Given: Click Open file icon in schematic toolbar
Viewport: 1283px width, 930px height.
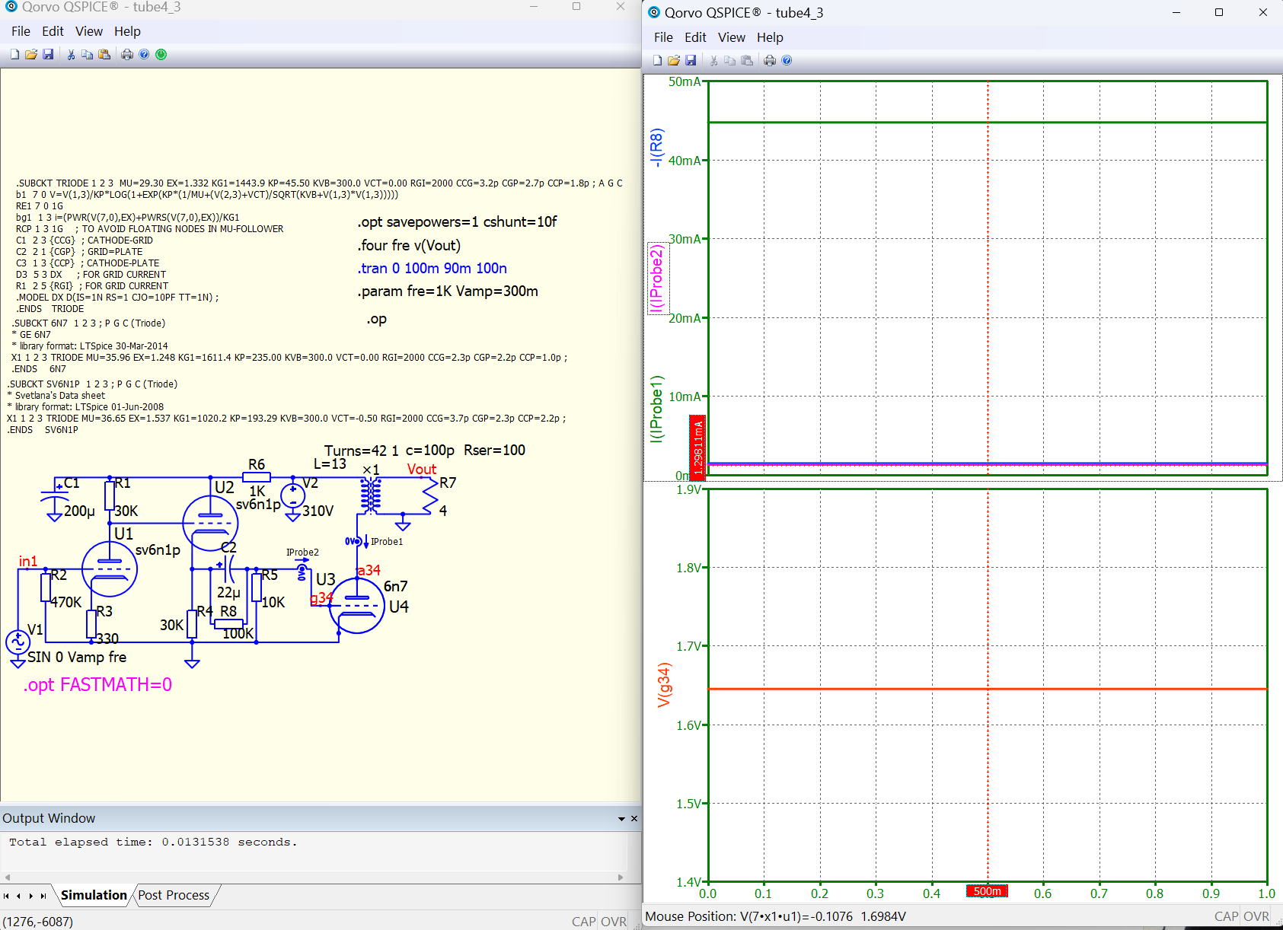Looking at the screenshot, I should point(31,55).
